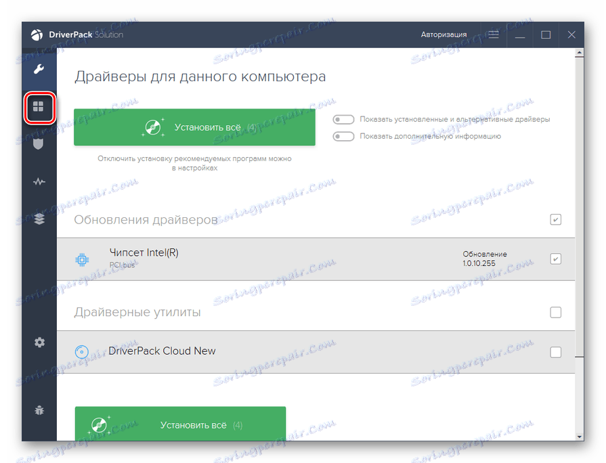Image resolution: width=606 pixels, height=463 pixels.
Task: Click the scrollbar up arrow
Action: 579,53
